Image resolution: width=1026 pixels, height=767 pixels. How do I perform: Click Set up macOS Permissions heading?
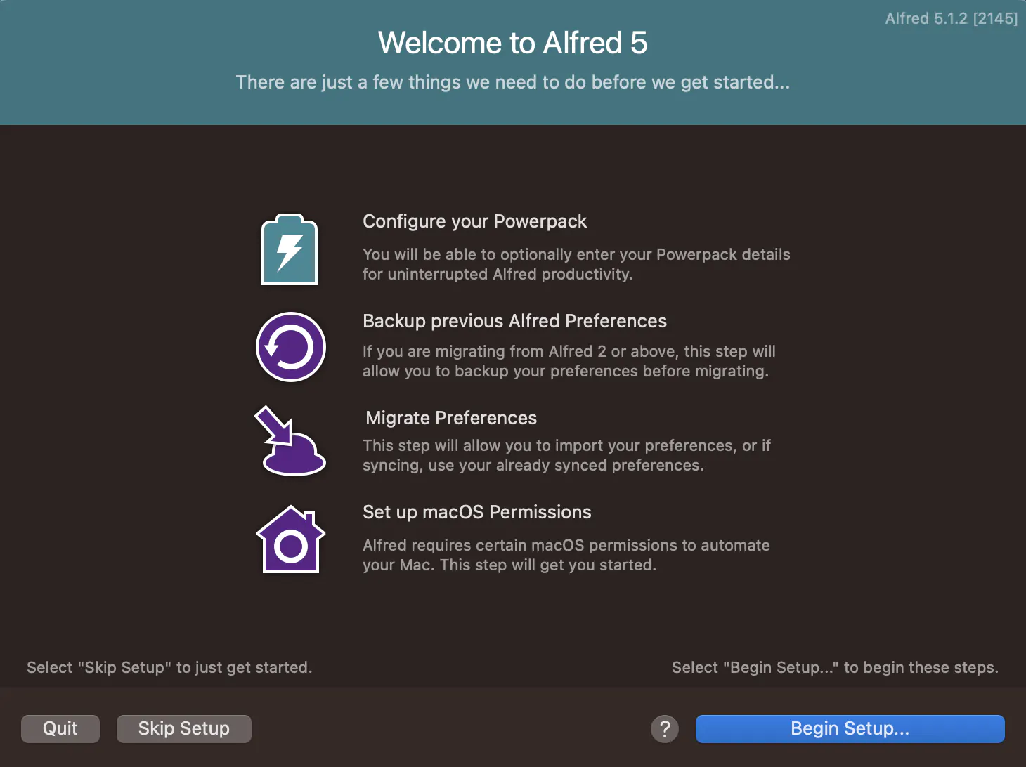point(476,512)
